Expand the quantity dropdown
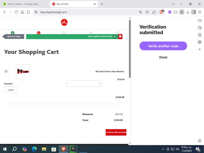This screenshot has height=153, width=204. [84, 84]
